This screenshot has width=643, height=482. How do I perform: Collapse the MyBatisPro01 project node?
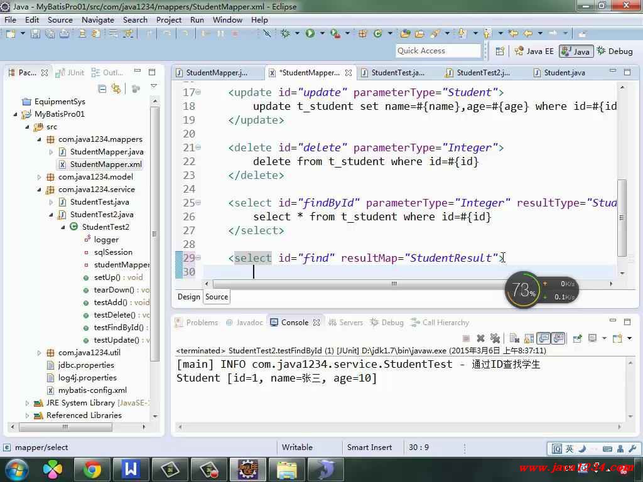15,114
